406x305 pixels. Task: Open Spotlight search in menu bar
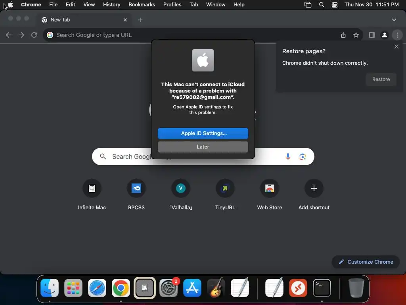click(x=321, y=5)
